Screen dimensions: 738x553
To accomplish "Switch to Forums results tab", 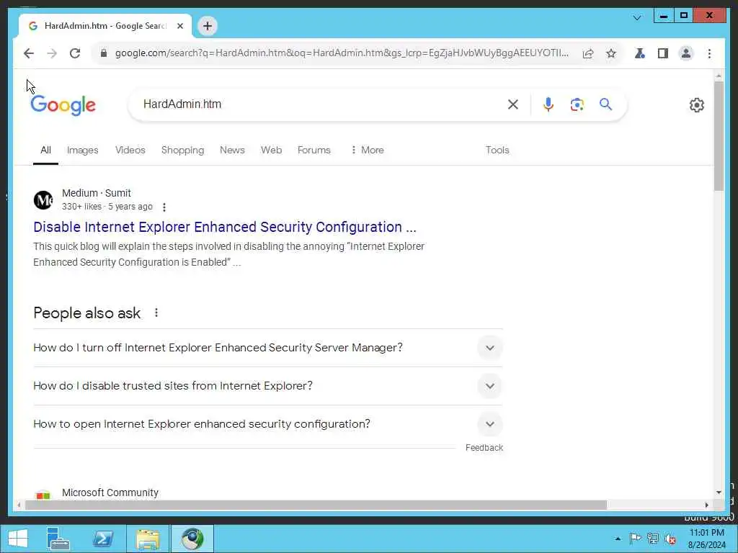I will click(314, 150).
